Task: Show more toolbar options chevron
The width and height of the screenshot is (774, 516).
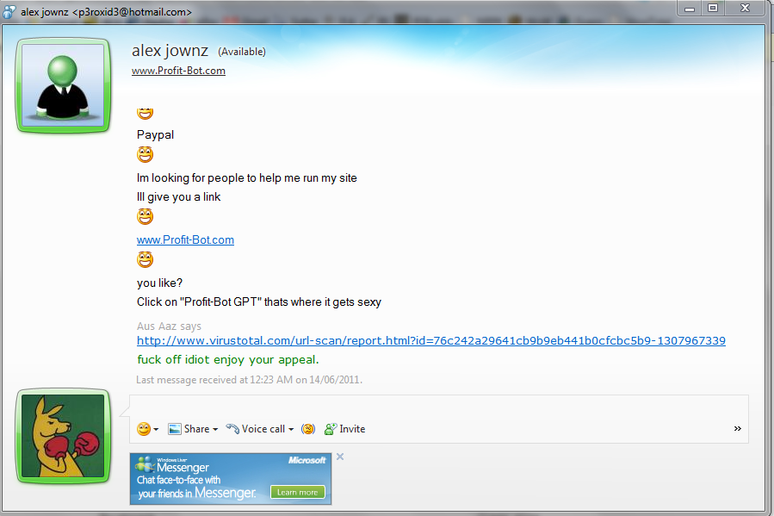Action: pos(738,429)
